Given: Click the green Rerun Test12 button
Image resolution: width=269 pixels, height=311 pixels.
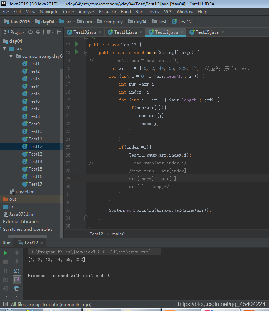Looking at the screenshot, I should 5,253.
